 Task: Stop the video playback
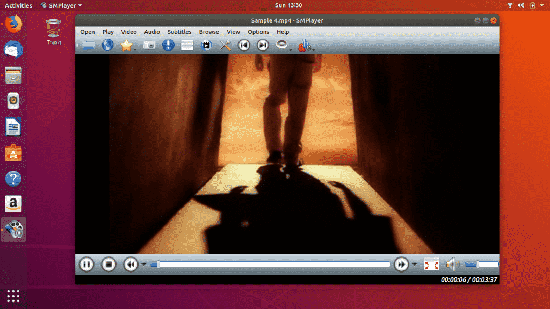tap(108, 264)
